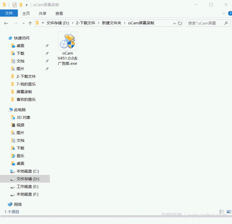Open 桌面 under quick access
Viewport: 232px width, 224px height.
pos(20,46)
